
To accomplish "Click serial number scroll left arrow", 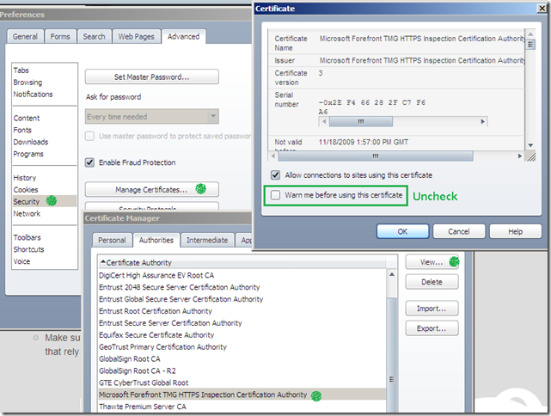I will point(324,121).
